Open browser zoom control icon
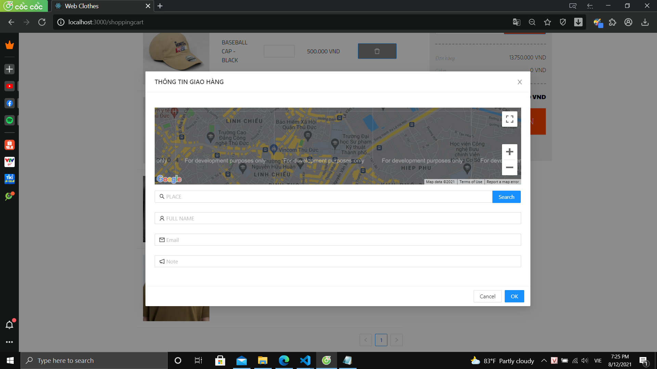Screen dimensions: 657x369 tap(532, 22)
